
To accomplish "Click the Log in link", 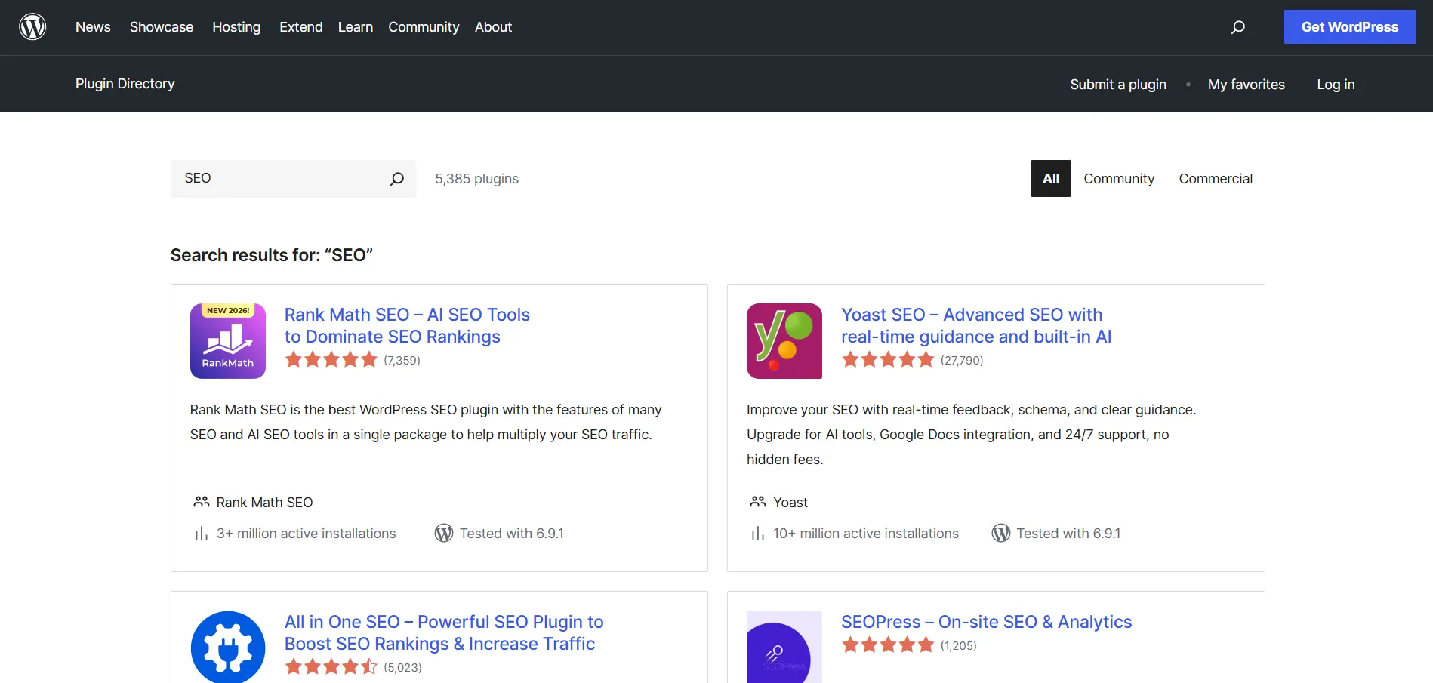I will (1335, 85).
